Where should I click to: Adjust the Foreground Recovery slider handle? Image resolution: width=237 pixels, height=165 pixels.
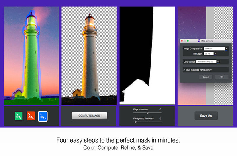click(136, 122)
